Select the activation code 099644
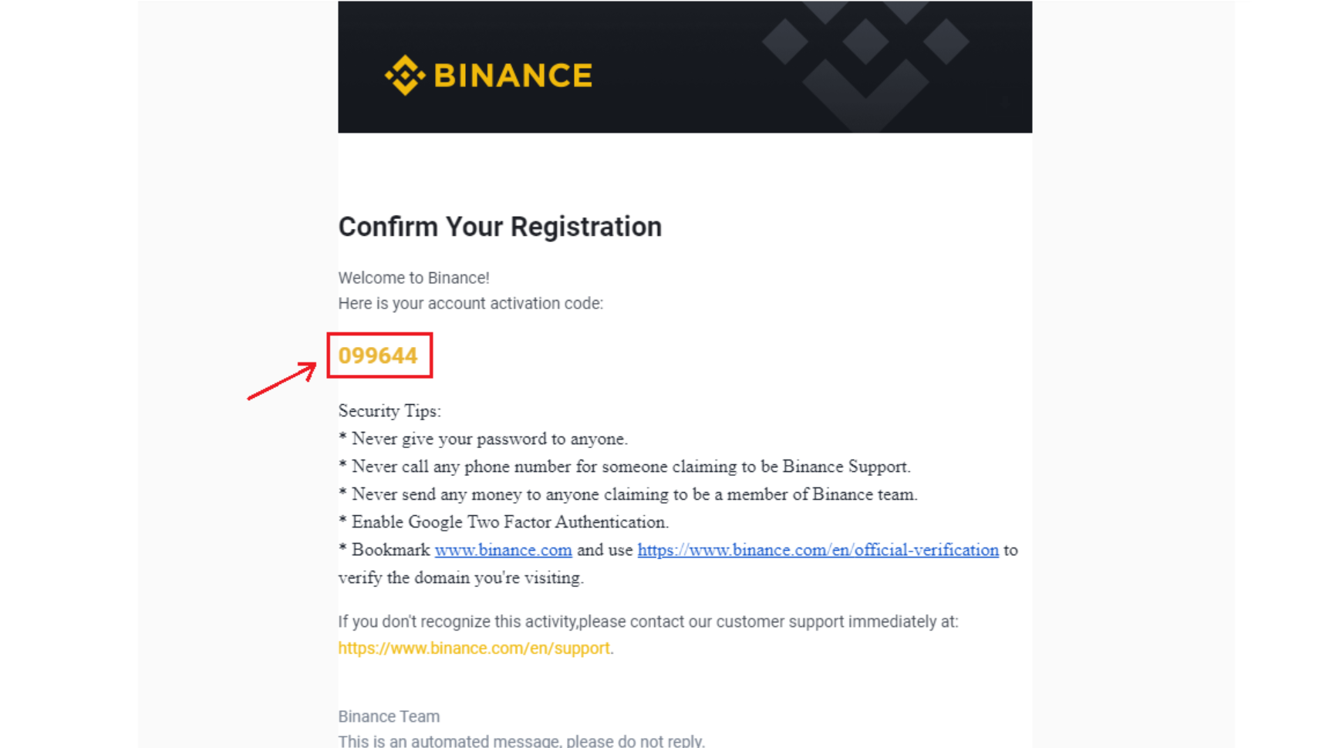The width and height of the screenshot is (1322, 748). click(x=378, y=355)
